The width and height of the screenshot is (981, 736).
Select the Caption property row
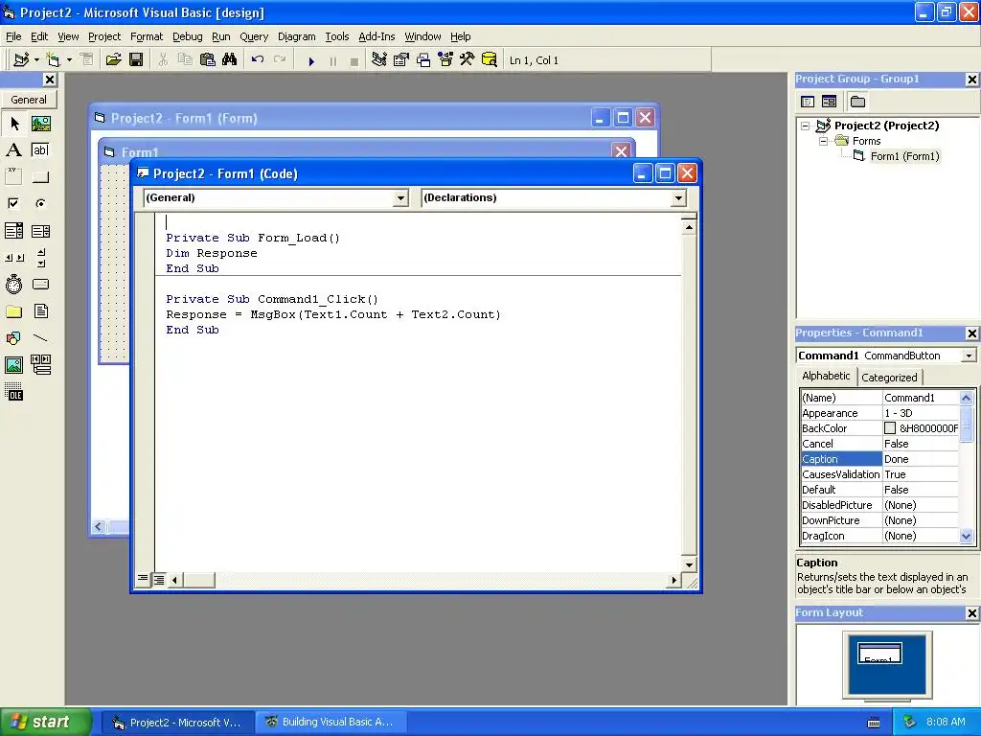coord(879,459)
